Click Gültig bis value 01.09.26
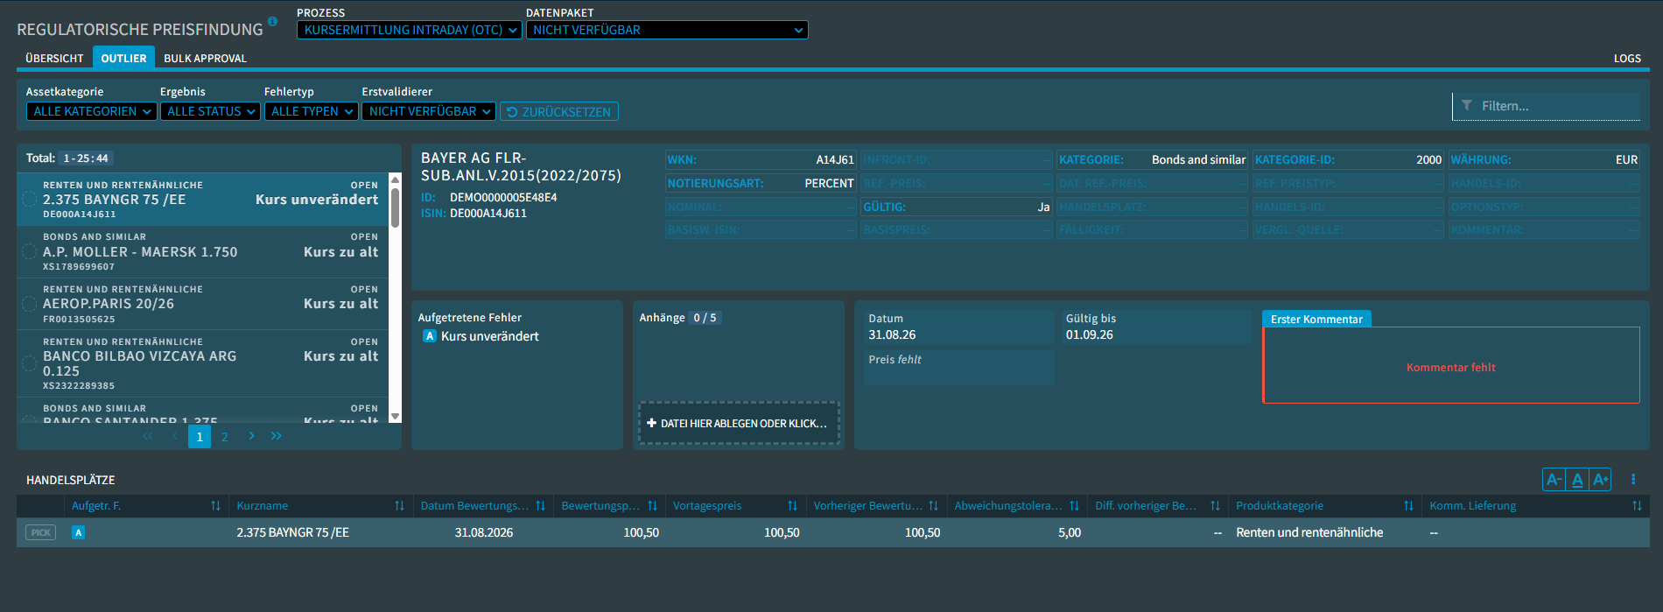Image resolution: width=1663 pixels, height=612 pixels. click(1089, 334)
